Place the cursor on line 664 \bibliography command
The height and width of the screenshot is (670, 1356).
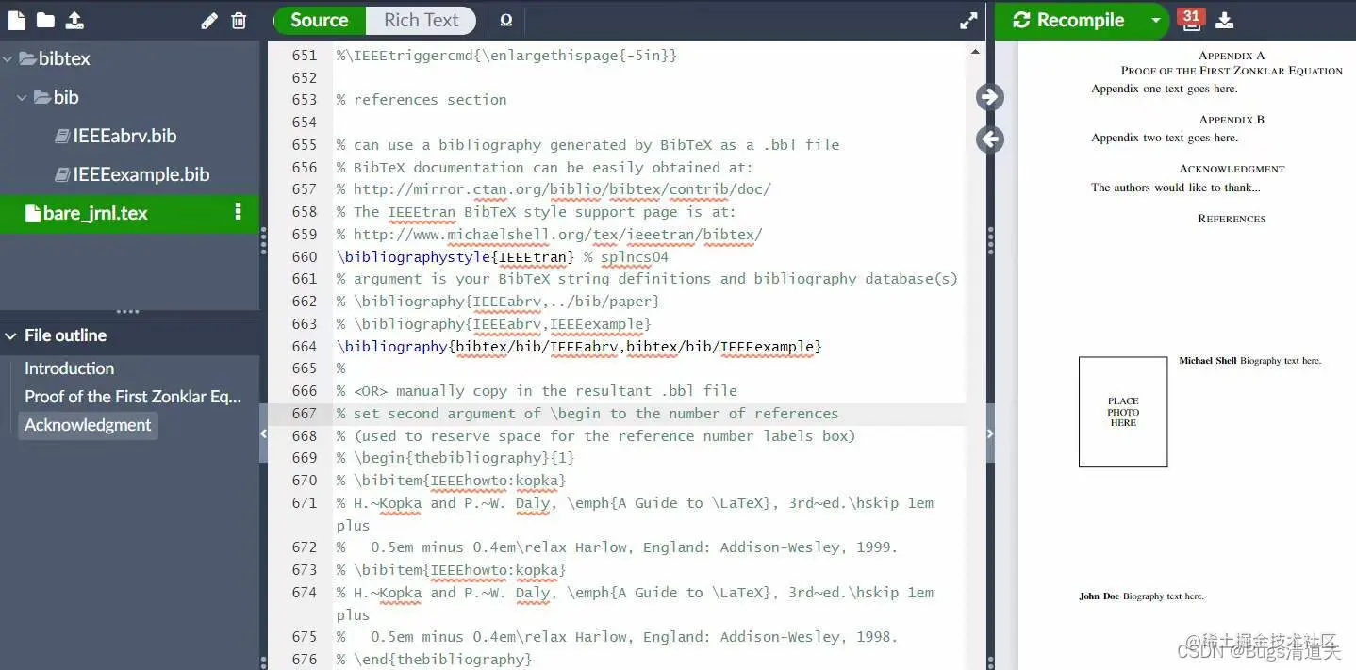coord(579,346)
